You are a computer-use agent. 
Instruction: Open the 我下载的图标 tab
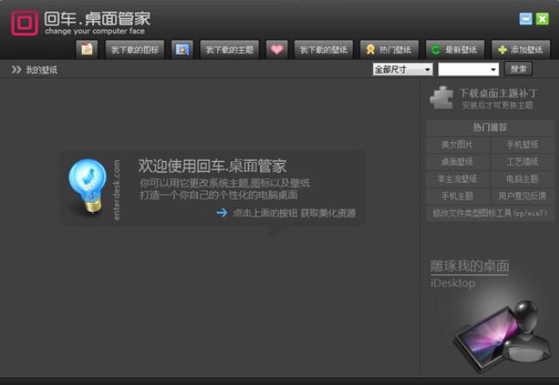(x=134, y=49)
